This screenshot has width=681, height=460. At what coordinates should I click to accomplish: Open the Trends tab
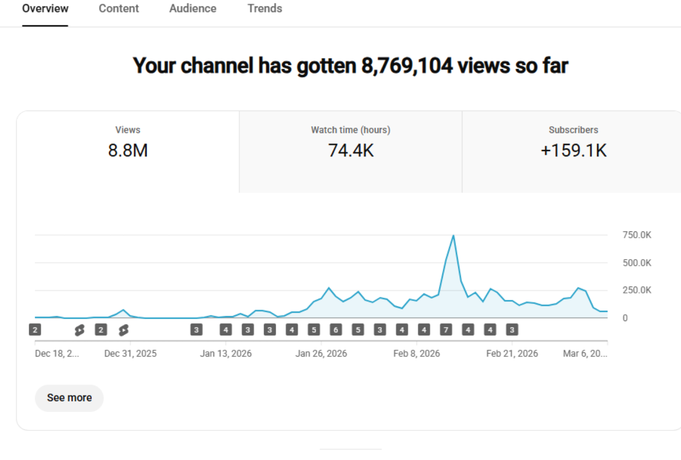265,9
